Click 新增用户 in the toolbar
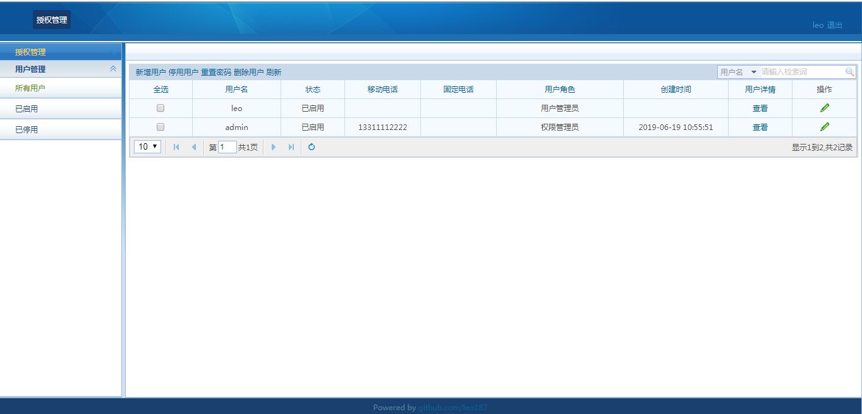 pyautogui.click(x=151, y=73)
